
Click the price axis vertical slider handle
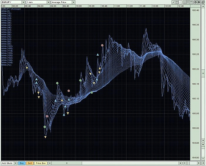pyautogui.click(x=203, y=73)
